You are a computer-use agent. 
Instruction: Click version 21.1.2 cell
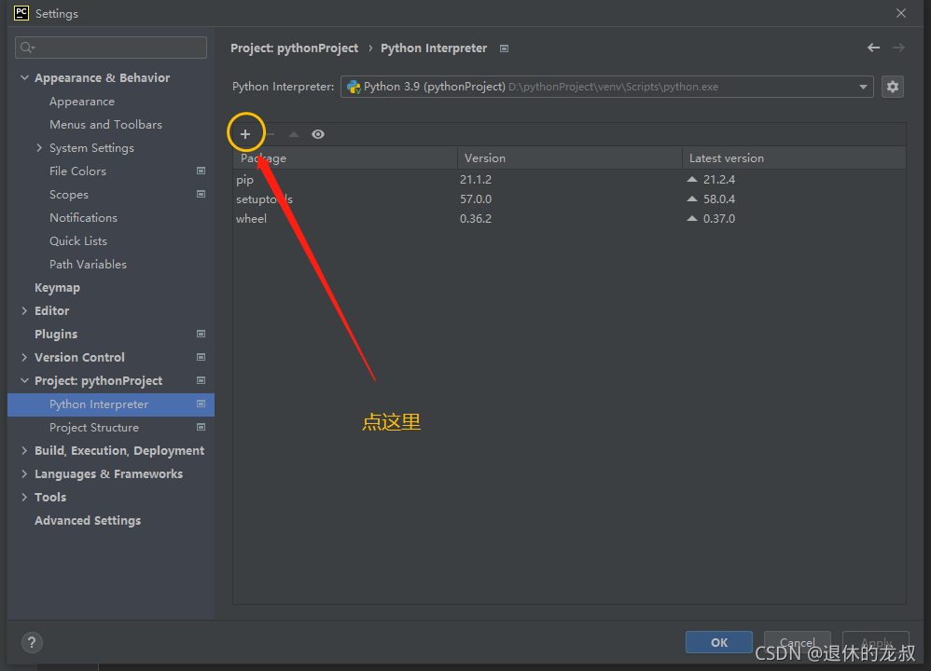476,179
